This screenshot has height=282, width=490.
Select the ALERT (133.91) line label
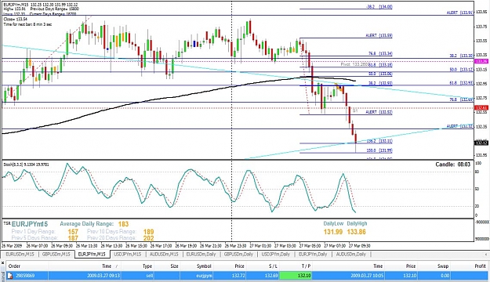point(459,13)
